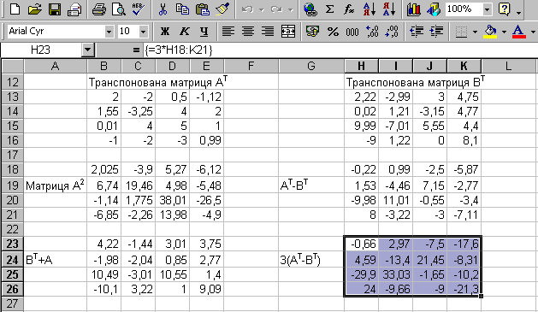The height and width of the screenshot is (312, 538).
Task: Open the Office Assistant help
Action: (x=505, y=9)
